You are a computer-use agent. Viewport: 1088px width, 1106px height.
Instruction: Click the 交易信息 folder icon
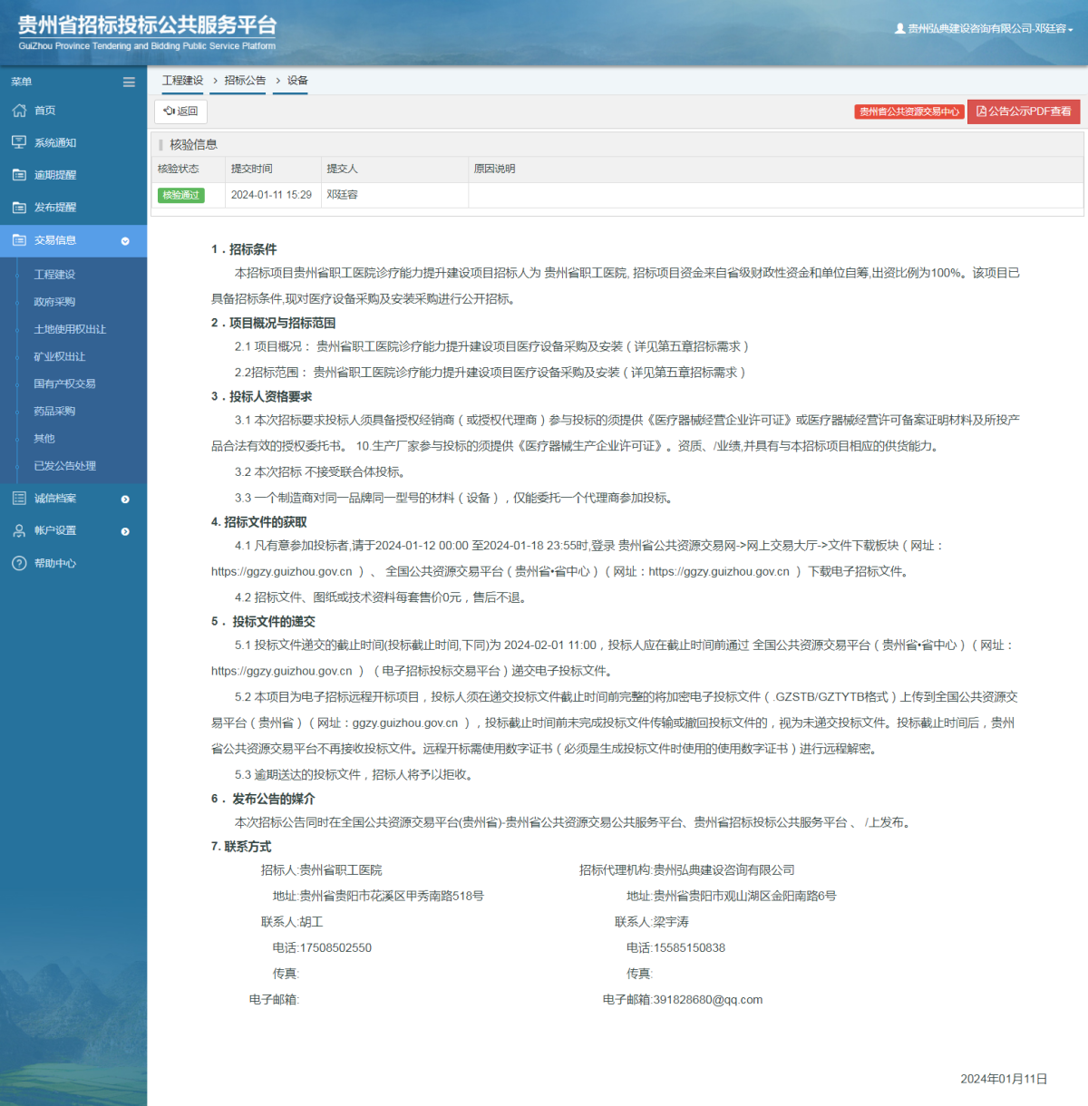(18, 240)
